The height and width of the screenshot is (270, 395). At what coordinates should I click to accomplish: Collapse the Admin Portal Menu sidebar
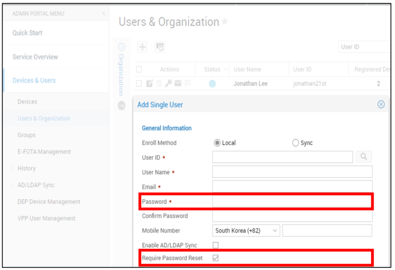[x=104, y=13]
